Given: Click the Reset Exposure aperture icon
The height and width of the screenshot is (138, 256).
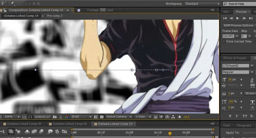Looking at the screenshot, I should pyautogui.click(x=180, y=117).
